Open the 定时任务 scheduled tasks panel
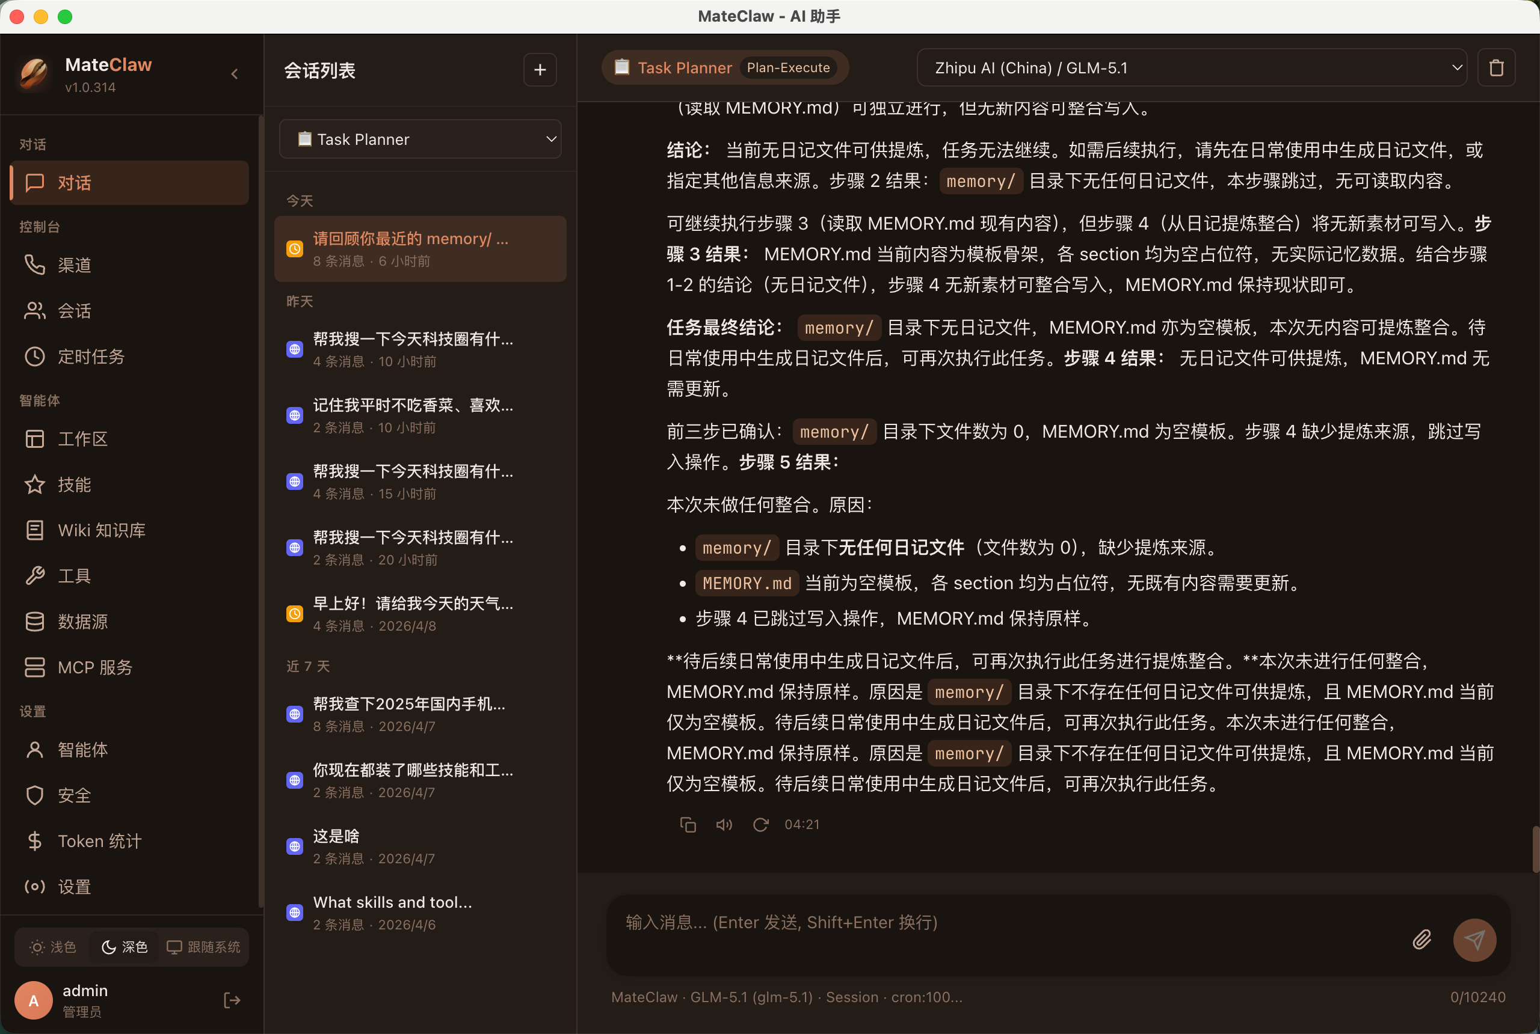This screenshot has width=1540, height=1034. click(90, 356)
